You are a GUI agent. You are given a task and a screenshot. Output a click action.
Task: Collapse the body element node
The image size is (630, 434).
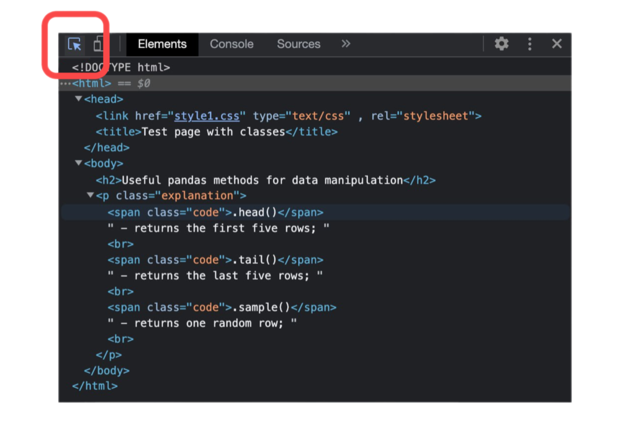click(x=79, y=163)
